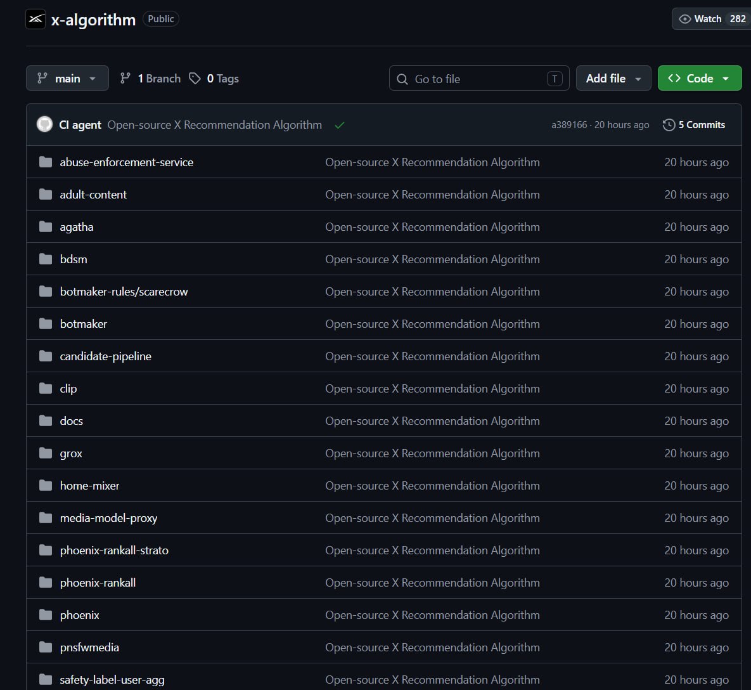Click the green check status icon
751x690 pixels.
340,125
